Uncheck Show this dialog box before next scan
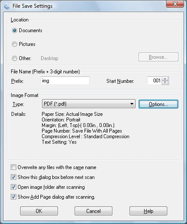The height and width of the screenshot is (224, 187). pyautogui.click(x=14, y=177)
